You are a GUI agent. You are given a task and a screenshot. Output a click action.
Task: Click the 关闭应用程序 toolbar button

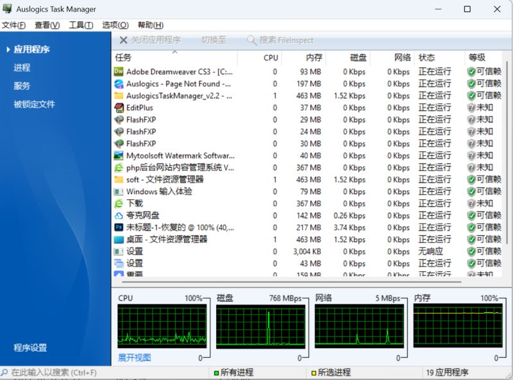point(151,40)
